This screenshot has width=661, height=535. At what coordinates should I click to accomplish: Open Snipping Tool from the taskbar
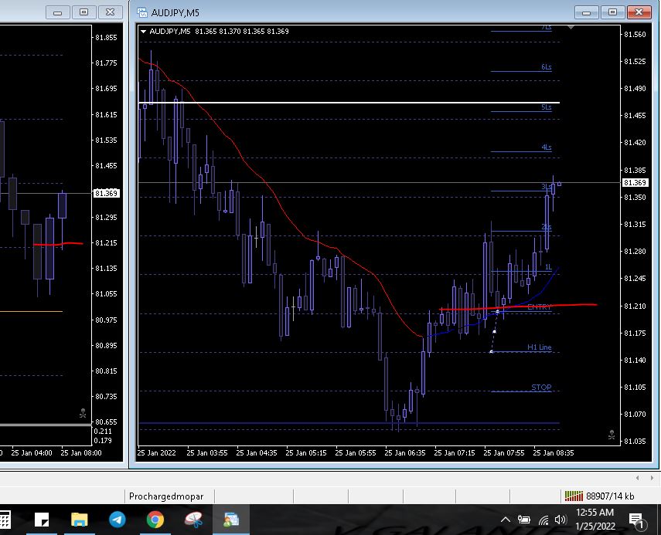click(x=193, y=520)
